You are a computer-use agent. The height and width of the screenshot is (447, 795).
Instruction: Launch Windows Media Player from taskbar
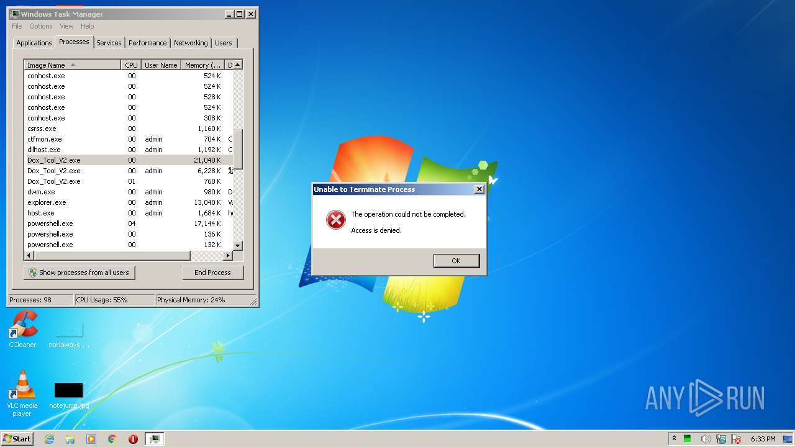click(91, 439)
